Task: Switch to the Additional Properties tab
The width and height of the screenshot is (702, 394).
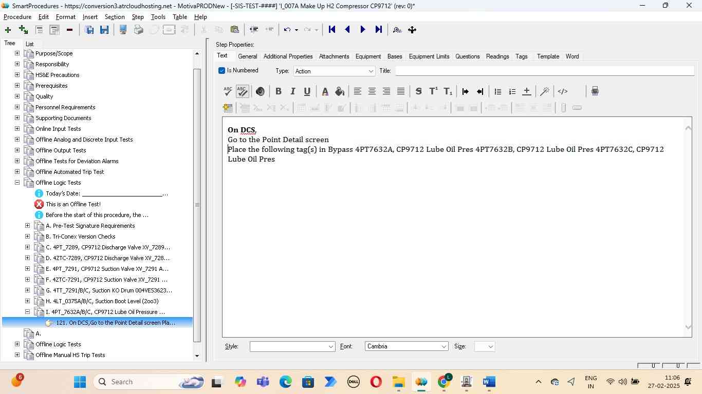Action: (x=288, y=56)
